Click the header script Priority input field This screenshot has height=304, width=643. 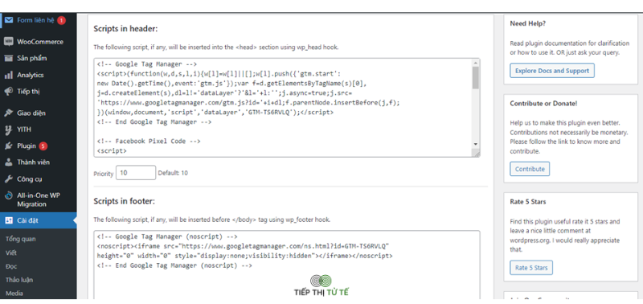click(136, 173)
